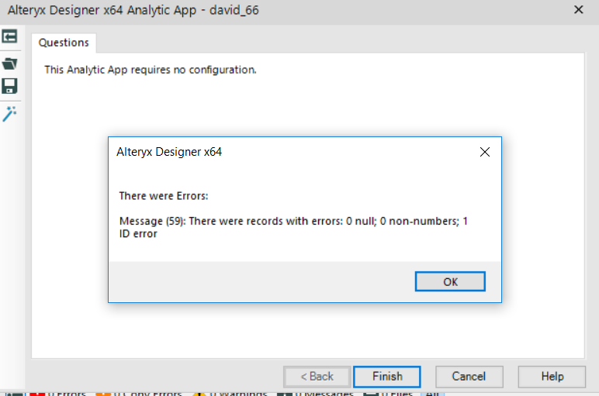The width and height of the screenshot is (599, 396).
Task: Show the Messages results filter
Action: (x=314, y=393)
